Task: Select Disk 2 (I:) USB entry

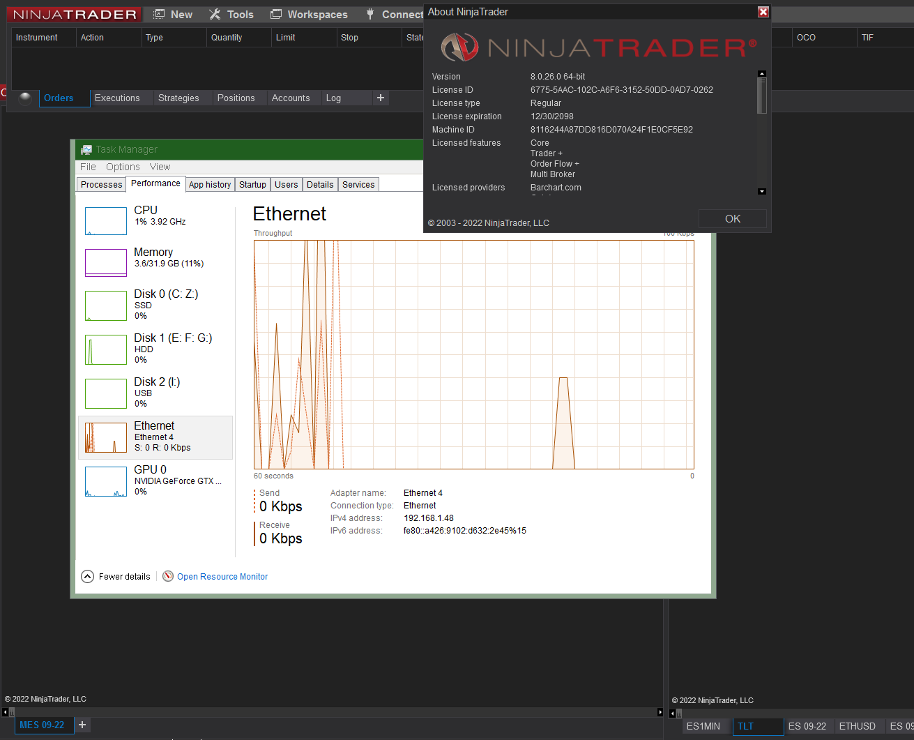Action: pos(155,393)
